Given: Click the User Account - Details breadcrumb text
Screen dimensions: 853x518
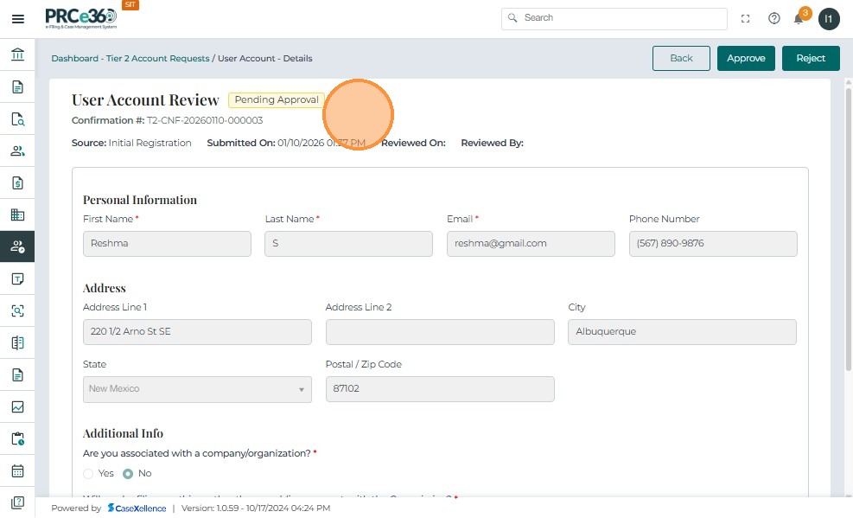Looking at the screenshot, I should pos(265,58).
